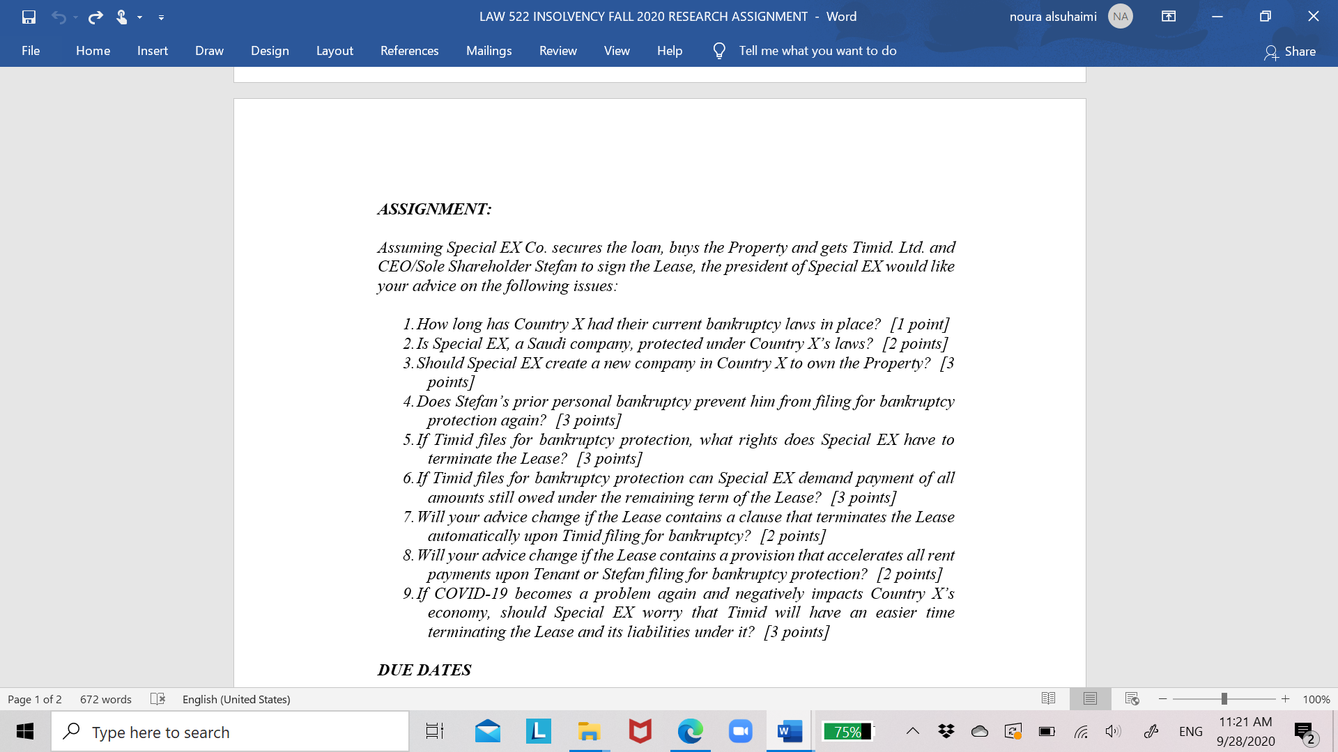
Task: Switch to Web Layout view
Action: 1130,698
